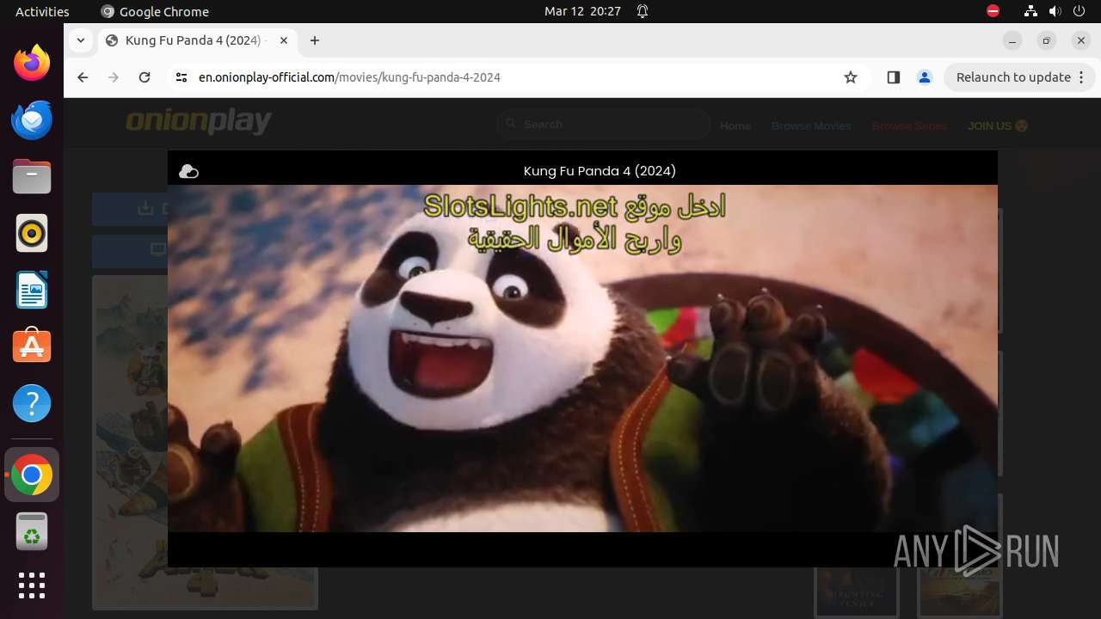
Task: Open Ubuntu Software store icon
Action: [32, 346]
